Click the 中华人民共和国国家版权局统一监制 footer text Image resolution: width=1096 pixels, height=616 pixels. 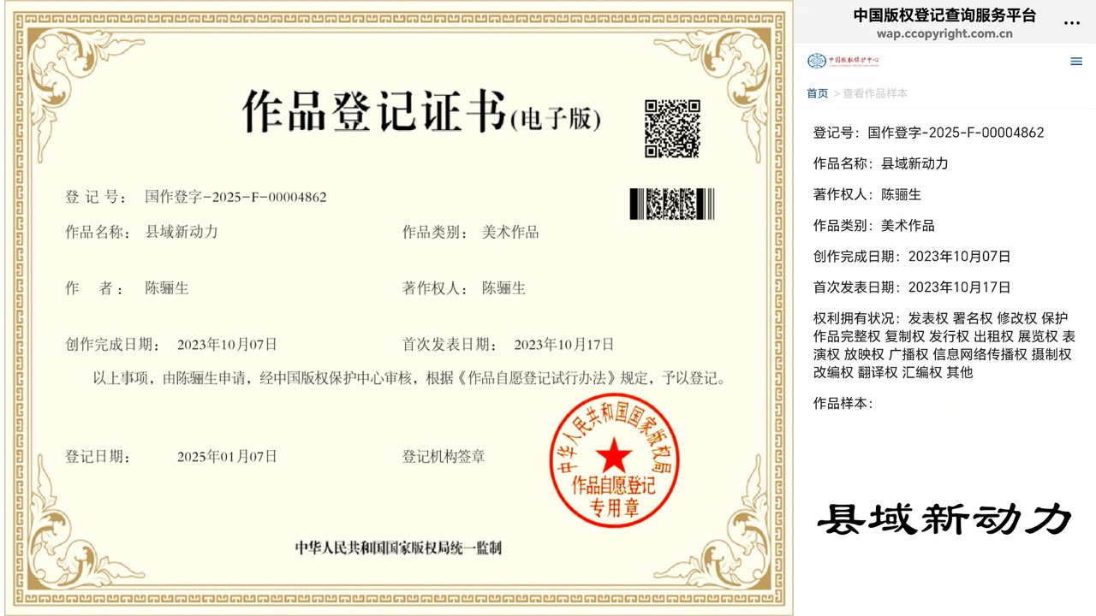[x=398, y=548]
